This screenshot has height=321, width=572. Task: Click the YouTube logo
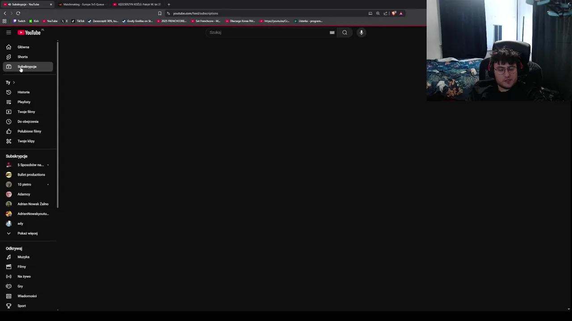coord(29,33)
